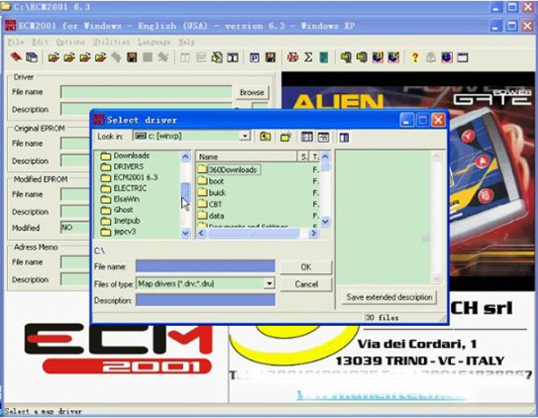Create new folder in Select driver dialog
The image size is (538, 418).
click(286, 137)
